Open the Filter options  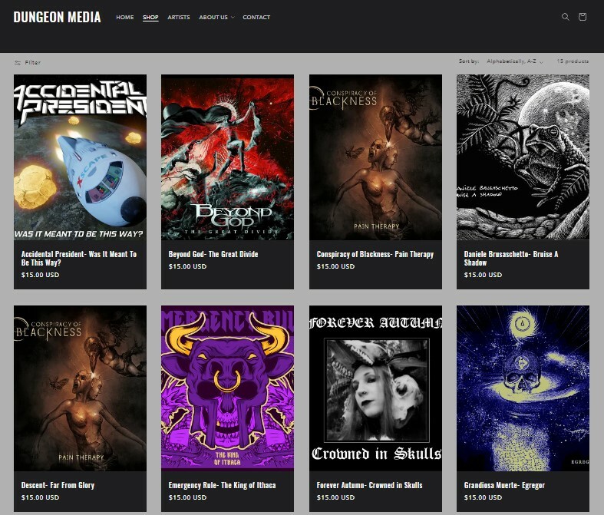(x=28, y=62)
